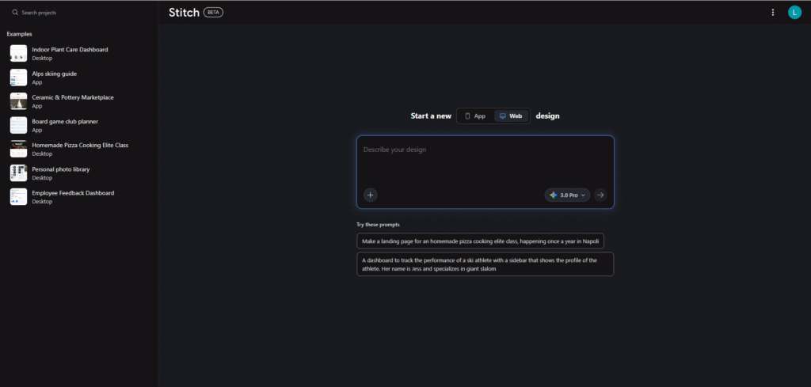Open Indoor Plant Care Dashboard thumbnail
The width and height of the screenshot is (811, 387).
point(18,53)
